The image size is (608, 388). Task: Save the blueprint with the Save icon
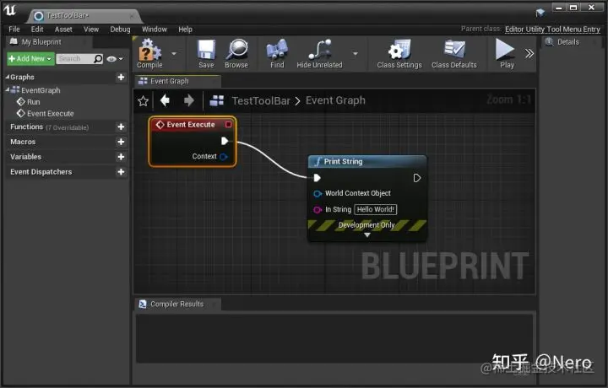(x=206, y=54)
